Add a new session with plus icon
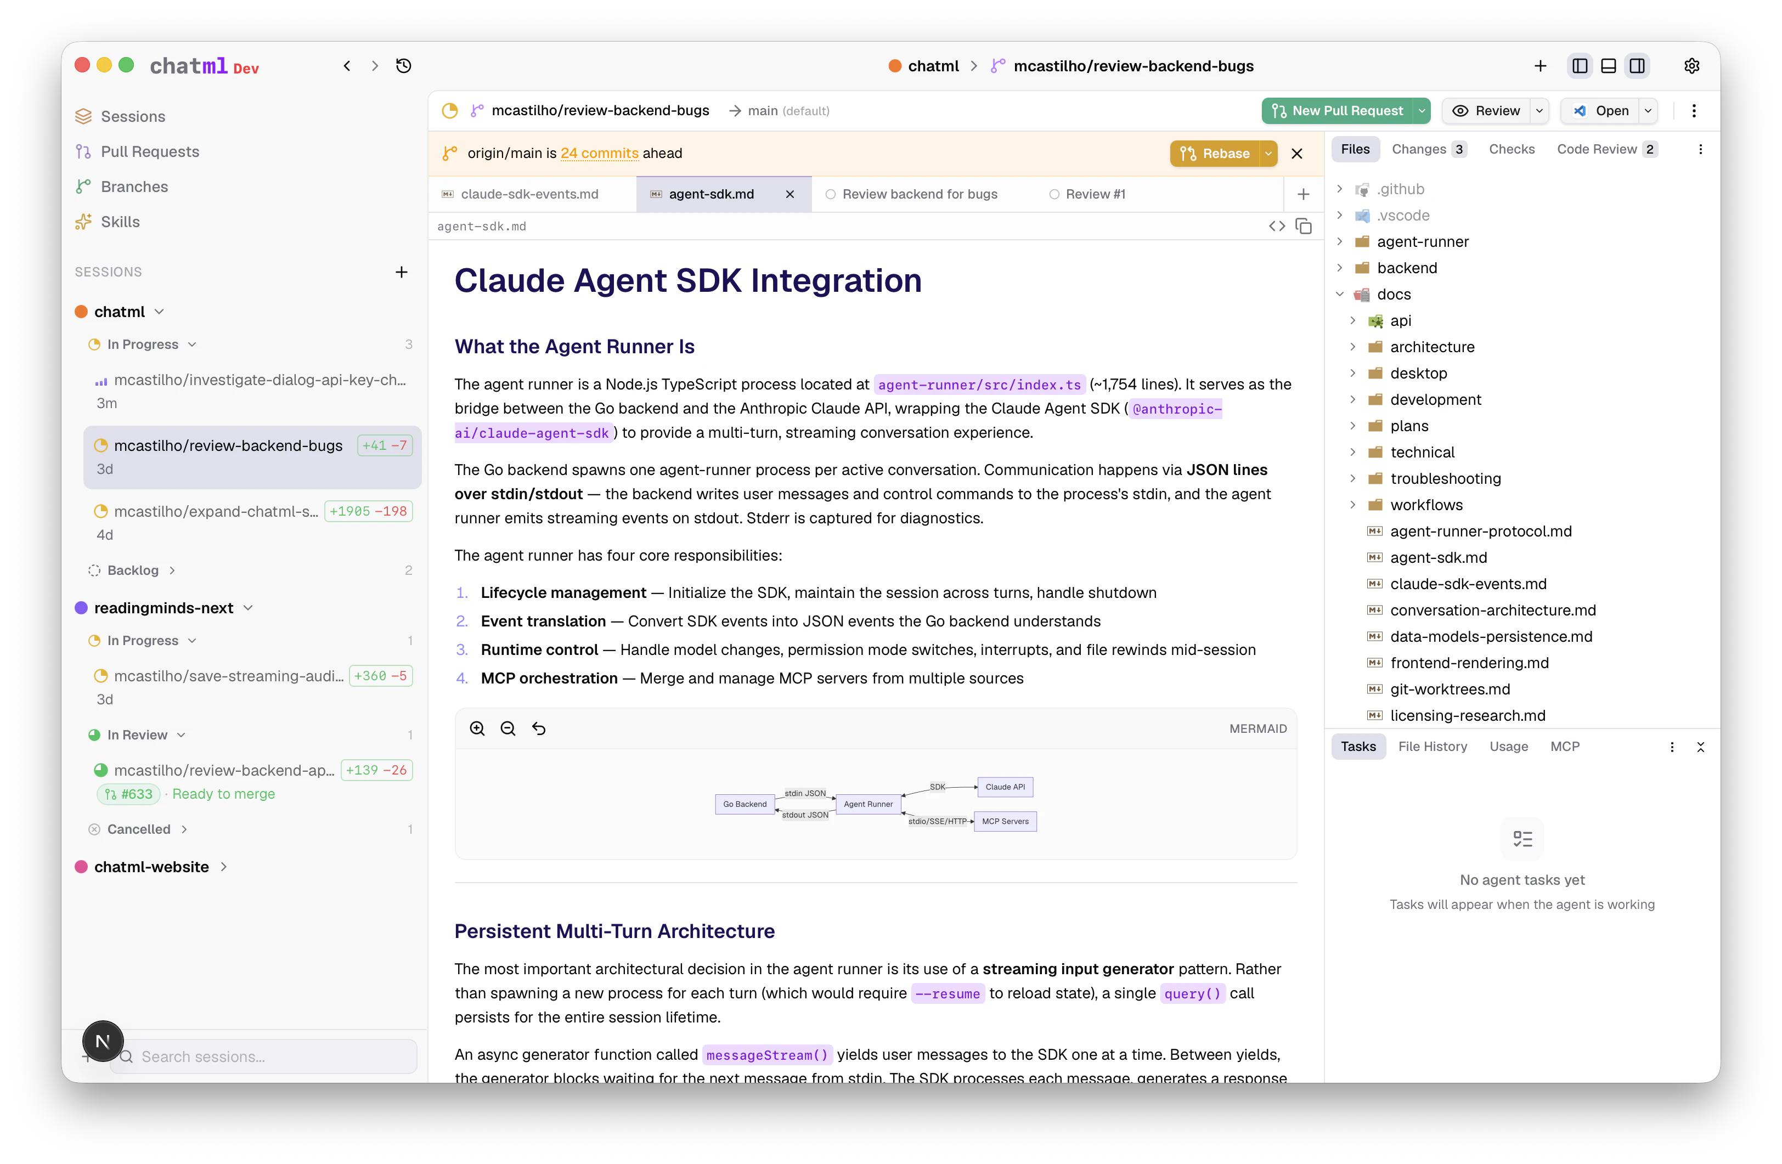The height and width of the screenshot is (1164, 1782). pyautogui.click(x=401, y=272)
